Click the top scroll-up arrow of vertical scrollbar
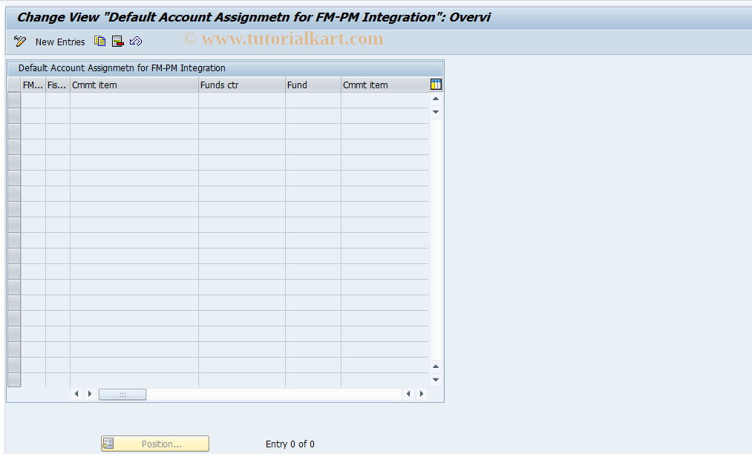Screen dimensions: 752x454 (x=436, y=99)
